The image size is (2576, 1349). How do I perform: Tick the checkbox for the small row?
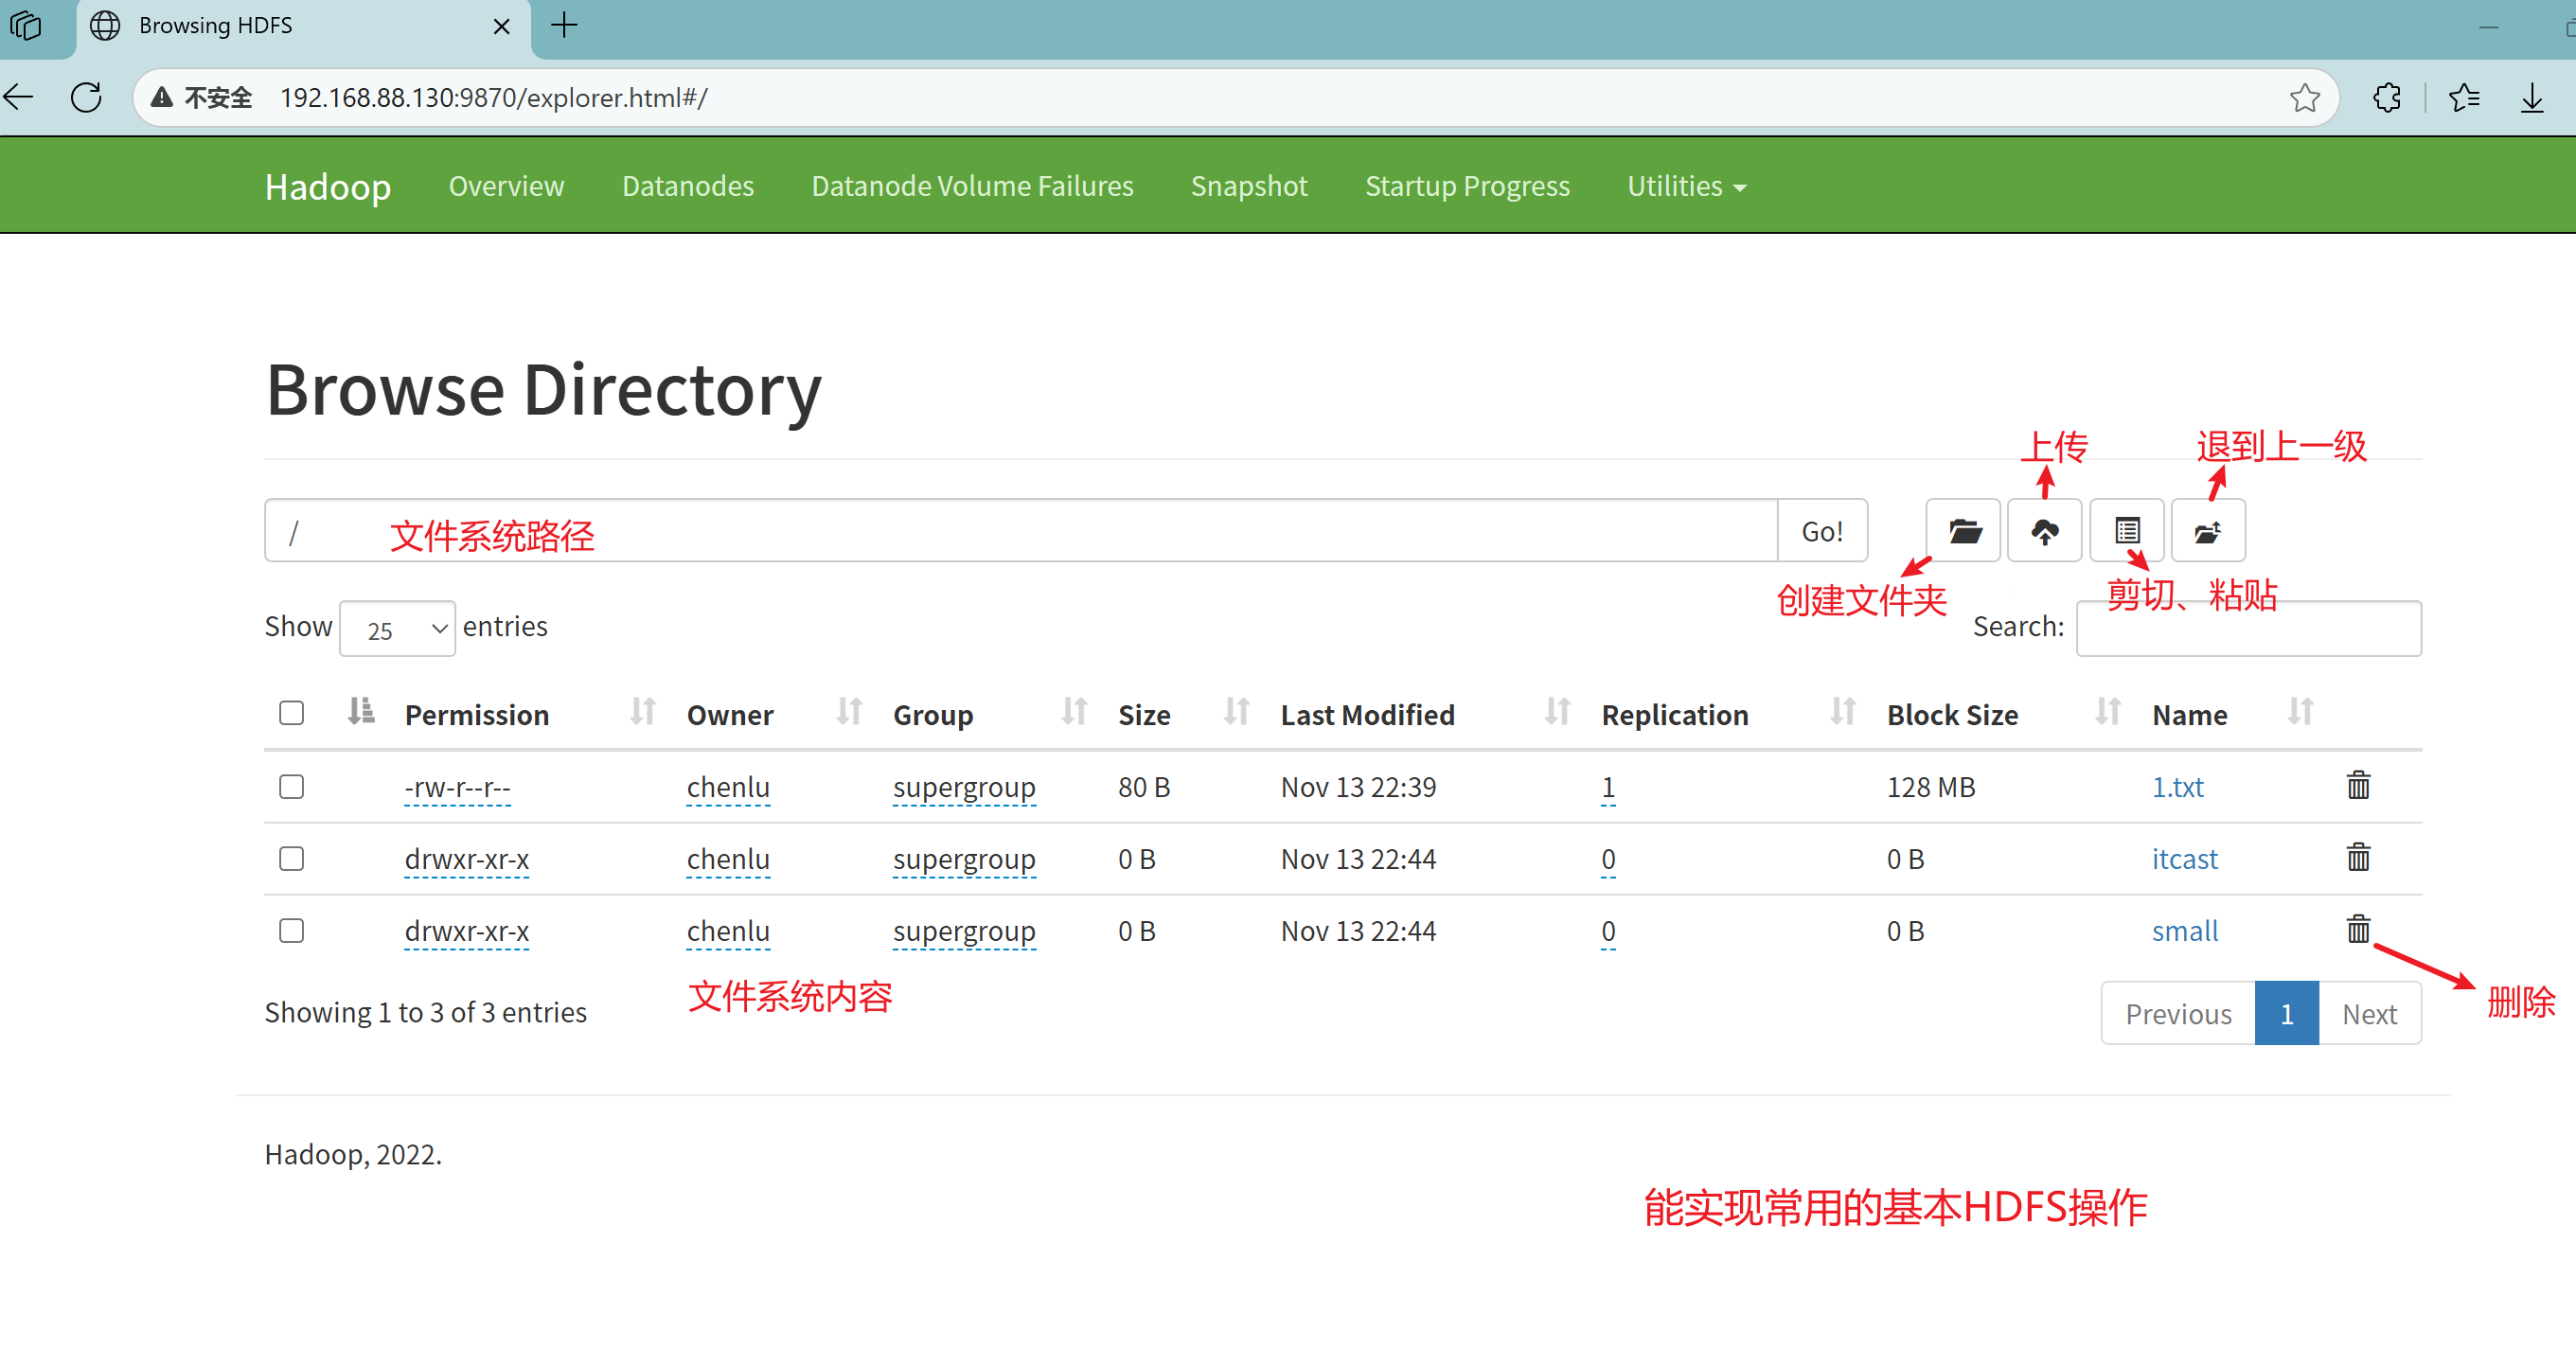click(x=291, y=931)
